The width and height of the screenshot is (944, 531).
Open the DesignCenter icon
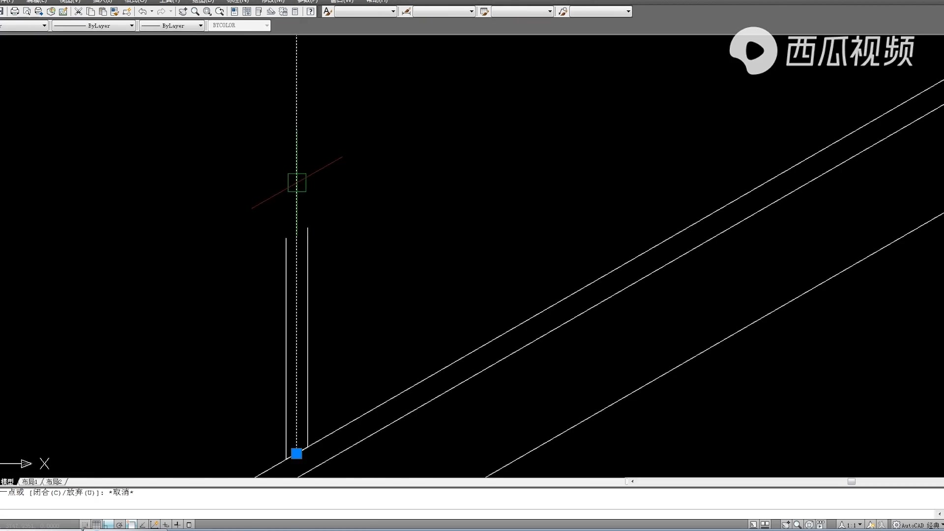247,11
